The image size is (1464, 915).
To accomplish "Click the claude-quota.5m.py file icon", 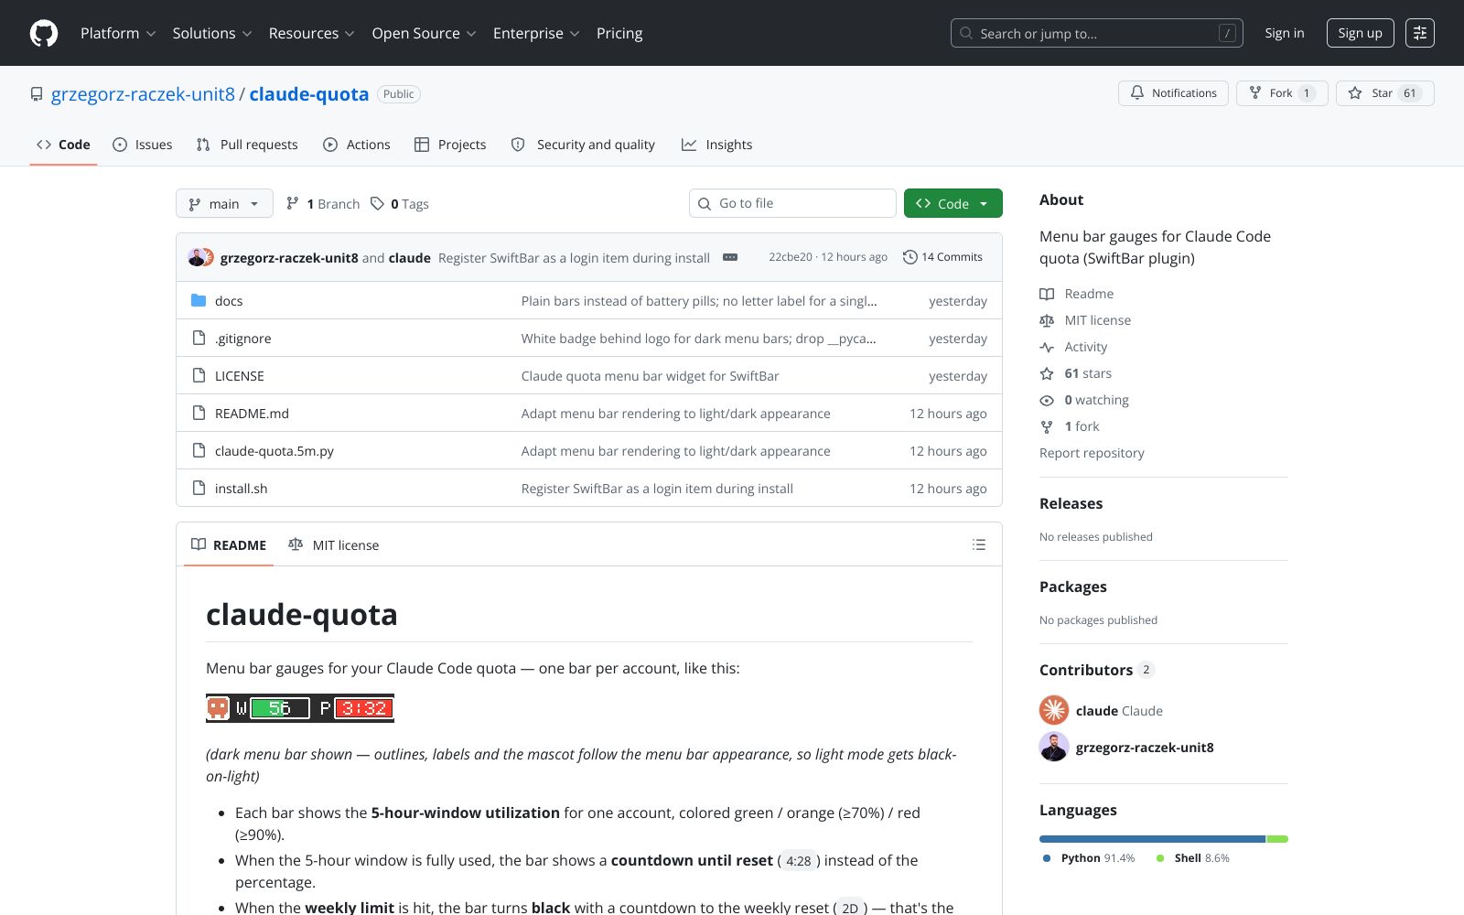I will tap(199, 450).
